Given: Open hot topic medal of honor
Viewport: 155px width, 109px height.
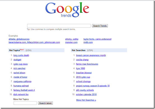Looking at the screenshot, I should pos(20,77).
